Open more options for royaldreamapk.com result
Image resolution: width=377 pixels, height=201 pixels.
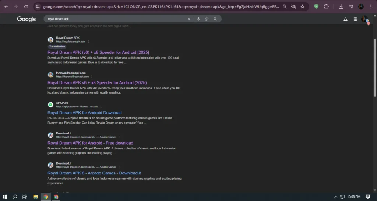(x=89, y=42)
